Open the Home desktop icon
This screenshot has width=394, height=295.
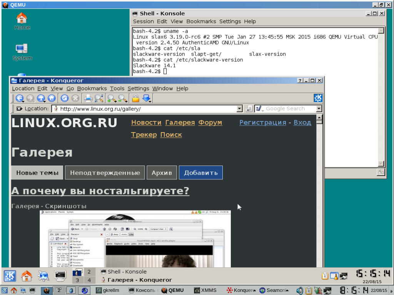pyautogui.click(x=22, y=21)
